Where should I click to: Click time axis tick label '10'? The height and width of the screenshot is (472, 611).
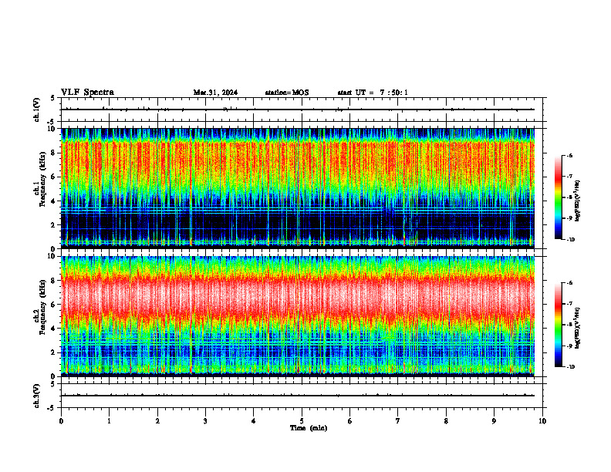[x=542, y=421]
